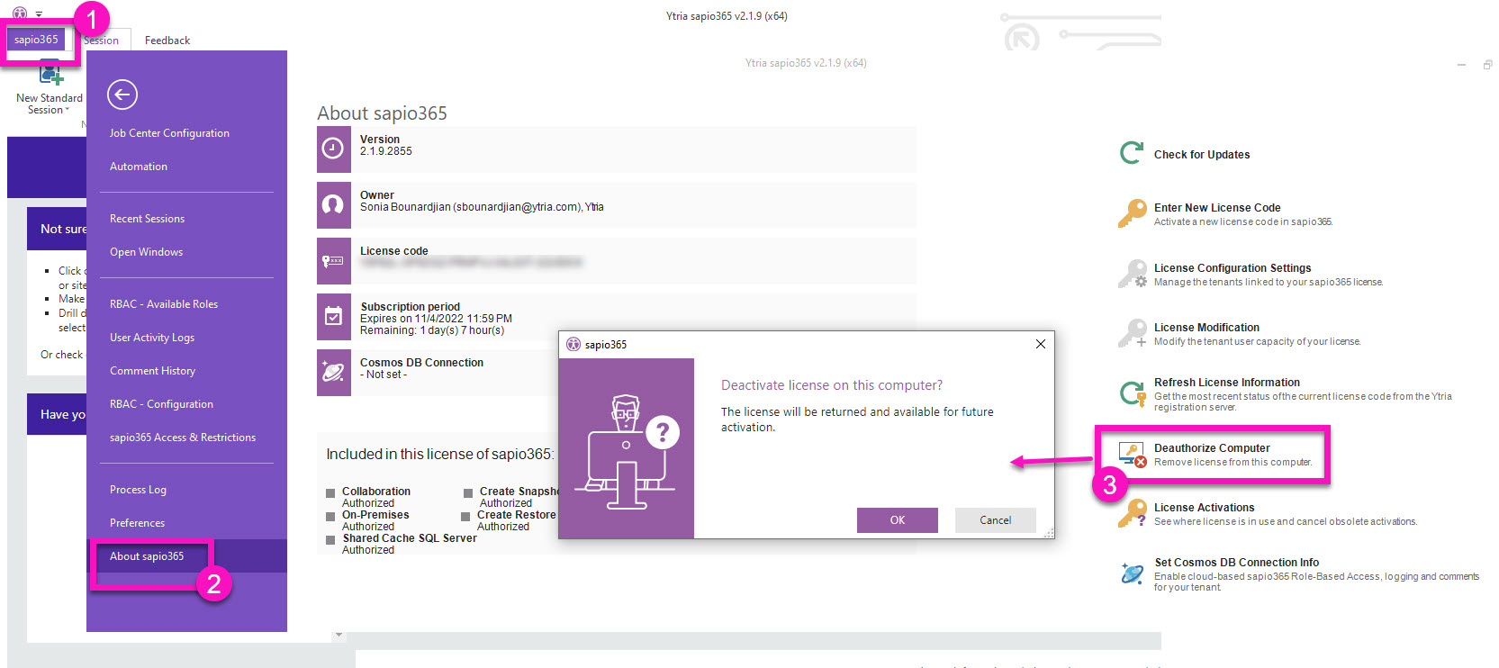Minimize the background sapio365 window

[1462, 65]
